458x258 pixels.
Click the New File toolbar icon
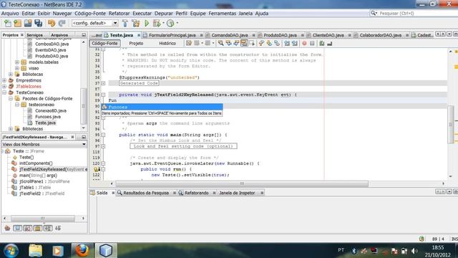tap(8, 23)
